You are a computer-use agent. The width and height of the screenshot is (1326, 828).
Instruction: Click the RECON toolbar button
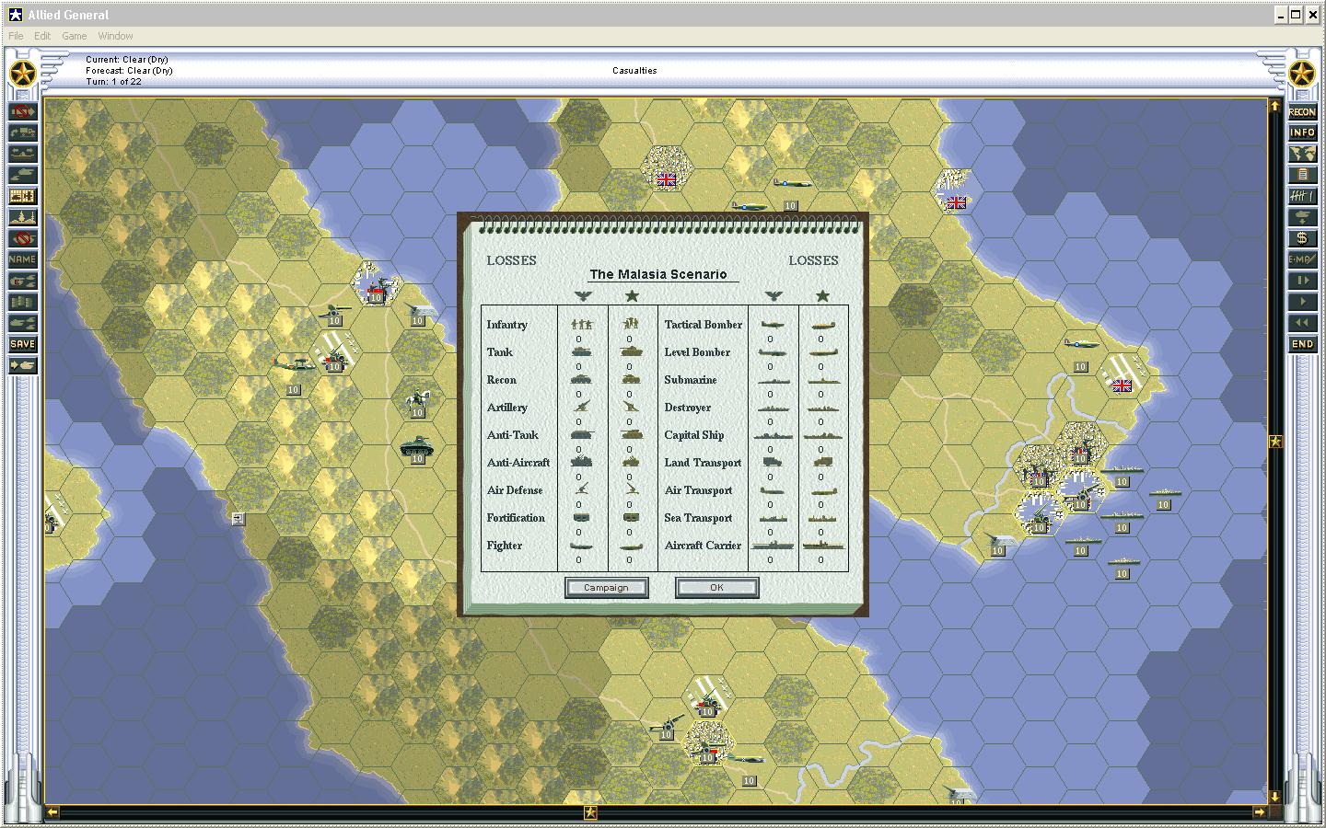[1302, 112]
